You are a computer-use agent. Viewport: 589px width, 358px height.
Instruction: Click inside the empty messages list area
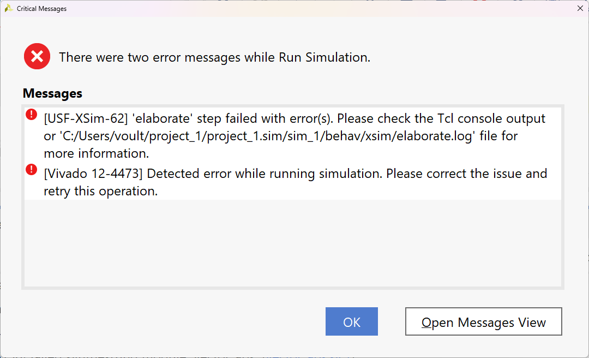[x=294, y=246]
